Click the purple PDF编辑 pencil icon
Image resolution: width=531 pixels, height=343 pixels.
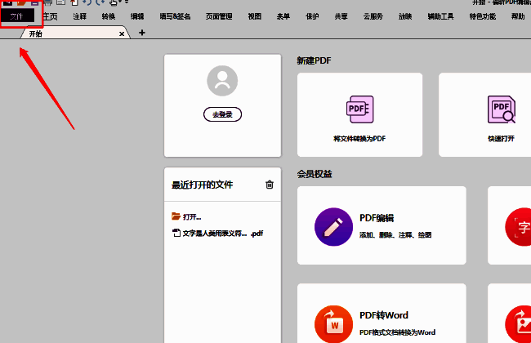333,226
